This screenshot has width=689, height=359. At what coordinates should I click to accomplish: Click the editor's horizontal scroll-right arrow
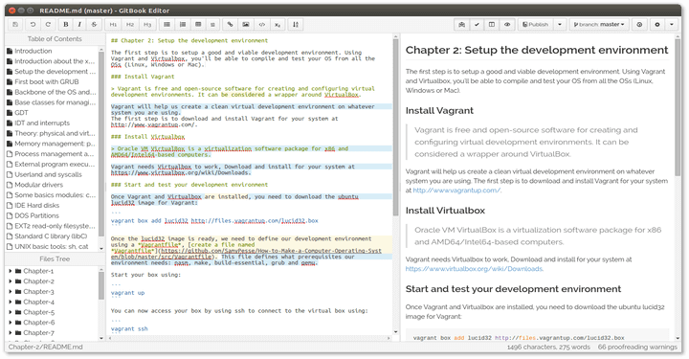(389, 338)
